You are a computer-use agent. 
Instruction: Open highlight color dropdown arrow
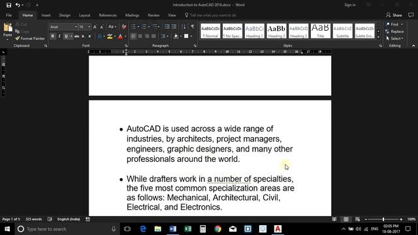click(x=115, y=37)
